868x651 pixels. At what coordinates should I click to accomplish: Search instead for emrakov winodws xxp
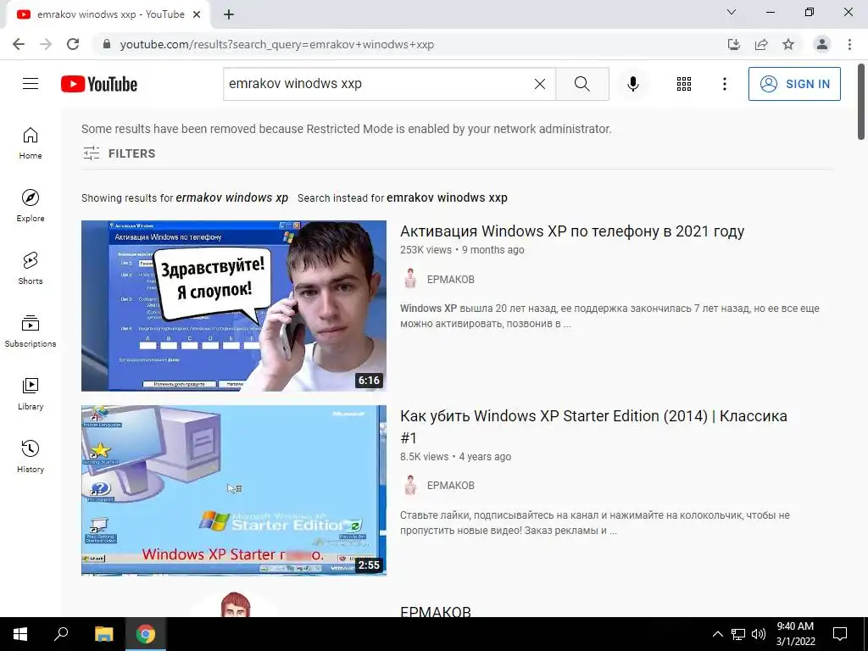click(x=447, y=198)
